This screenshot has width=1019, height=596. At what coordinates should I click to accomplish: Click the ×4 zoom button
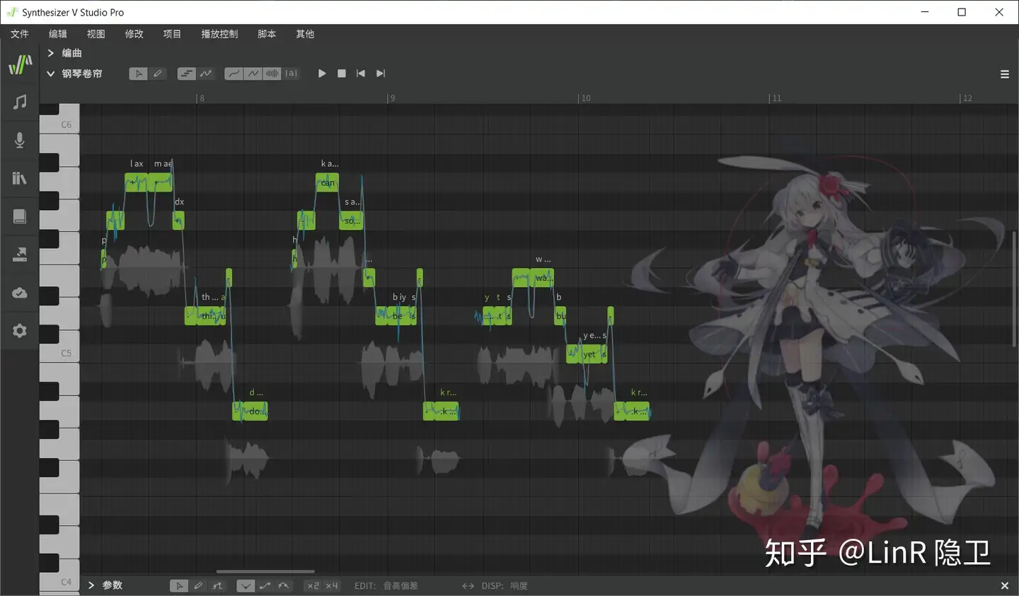(x=332, y=585)
